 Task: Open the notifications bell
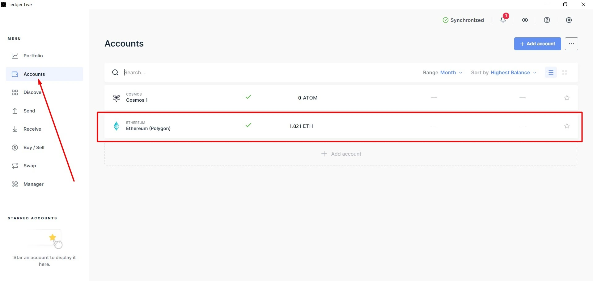(x=503, y=20)
